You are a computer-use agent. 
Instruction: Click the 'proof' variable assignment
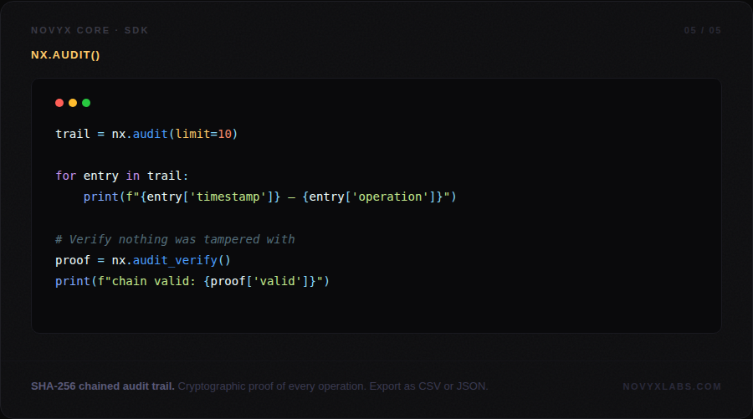(x=73, y=260)
